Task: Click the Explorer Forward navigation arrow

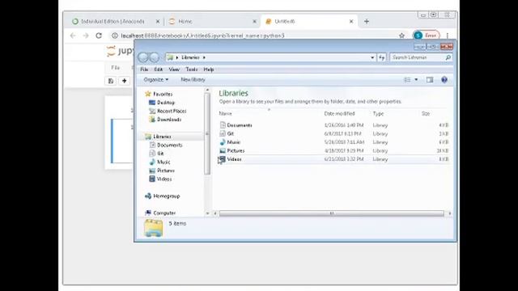Action: (x=154, y=57)
